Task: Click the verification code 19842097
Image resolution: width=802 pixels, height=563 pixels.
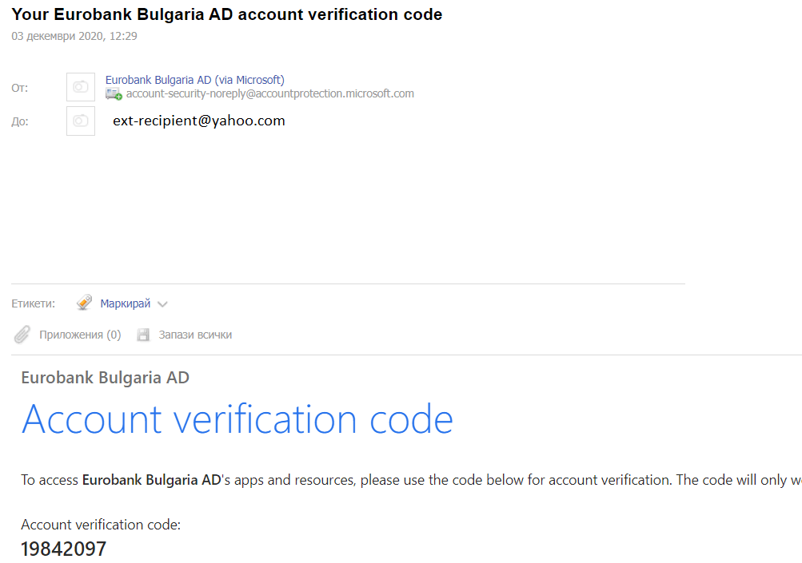Action: pyautogui.click(x=63, y=549)
